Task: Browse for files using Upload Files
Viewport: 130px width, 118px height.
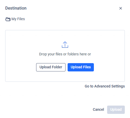Action: pos(81,67)
